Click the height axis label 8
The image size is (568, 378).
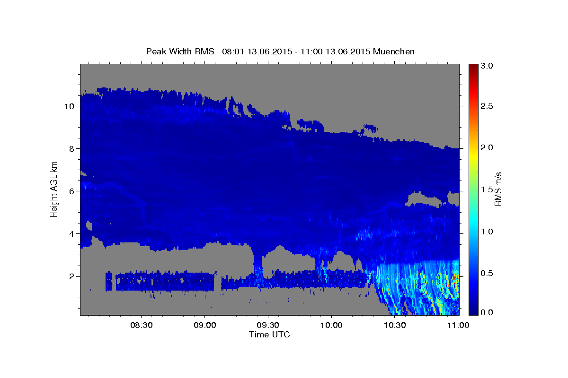[71, 149]
